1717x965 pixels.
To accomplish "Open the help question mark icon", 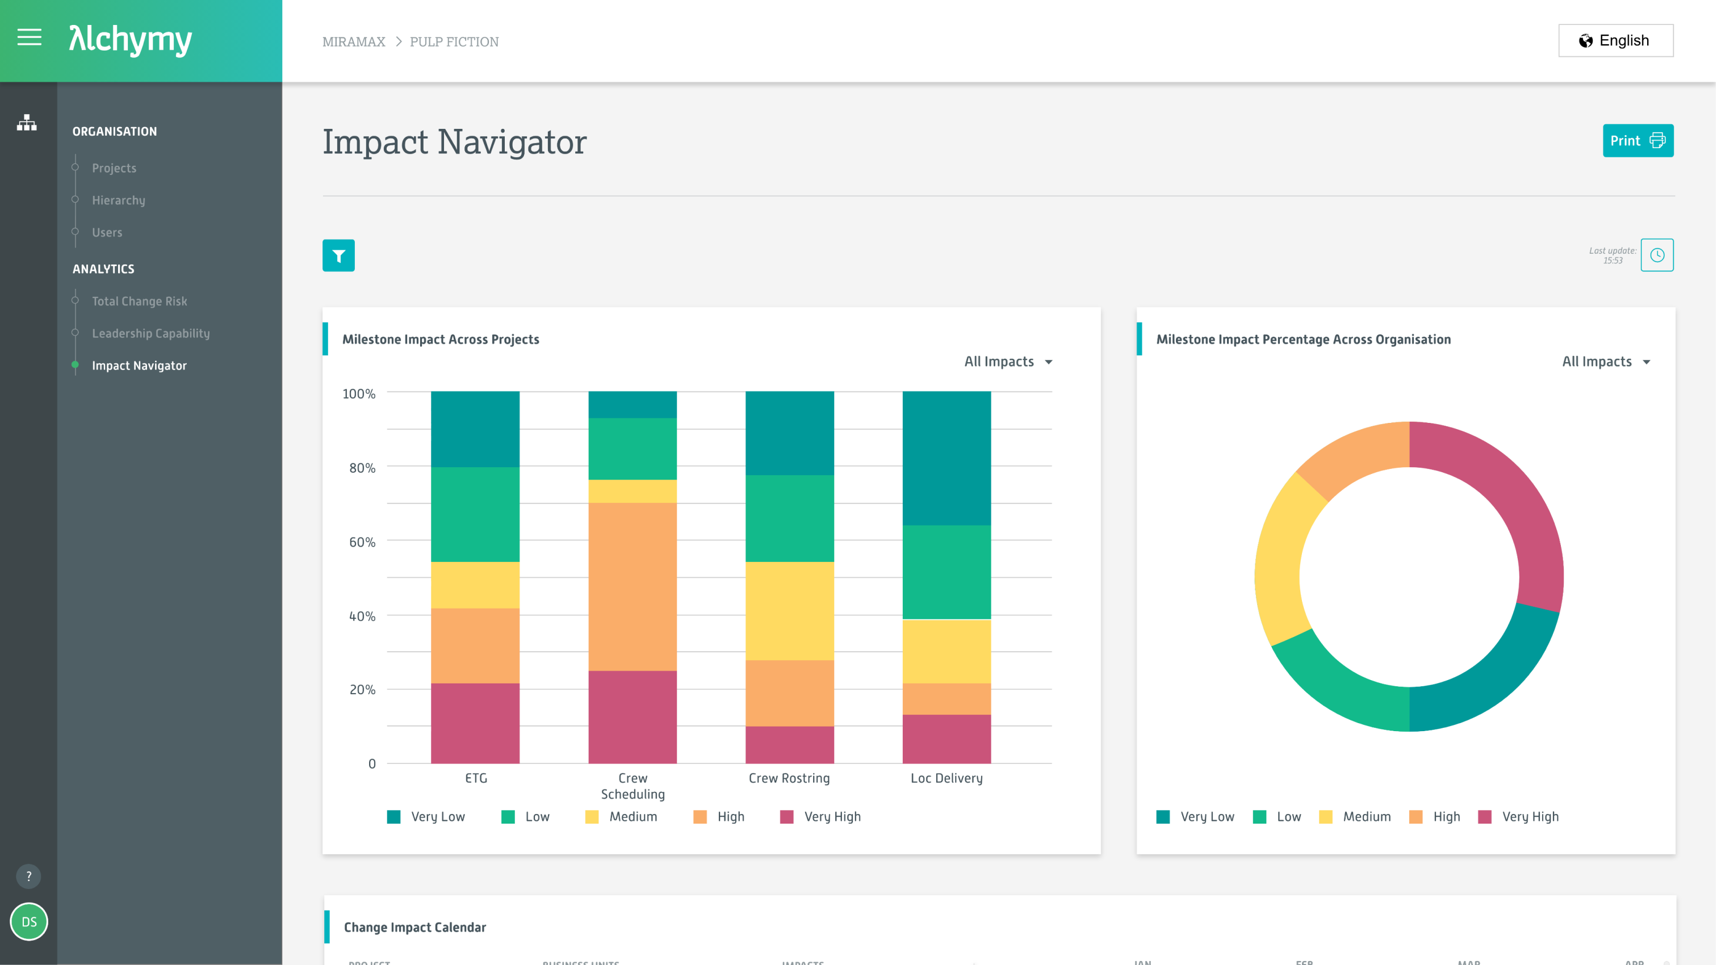I will 28,876.
